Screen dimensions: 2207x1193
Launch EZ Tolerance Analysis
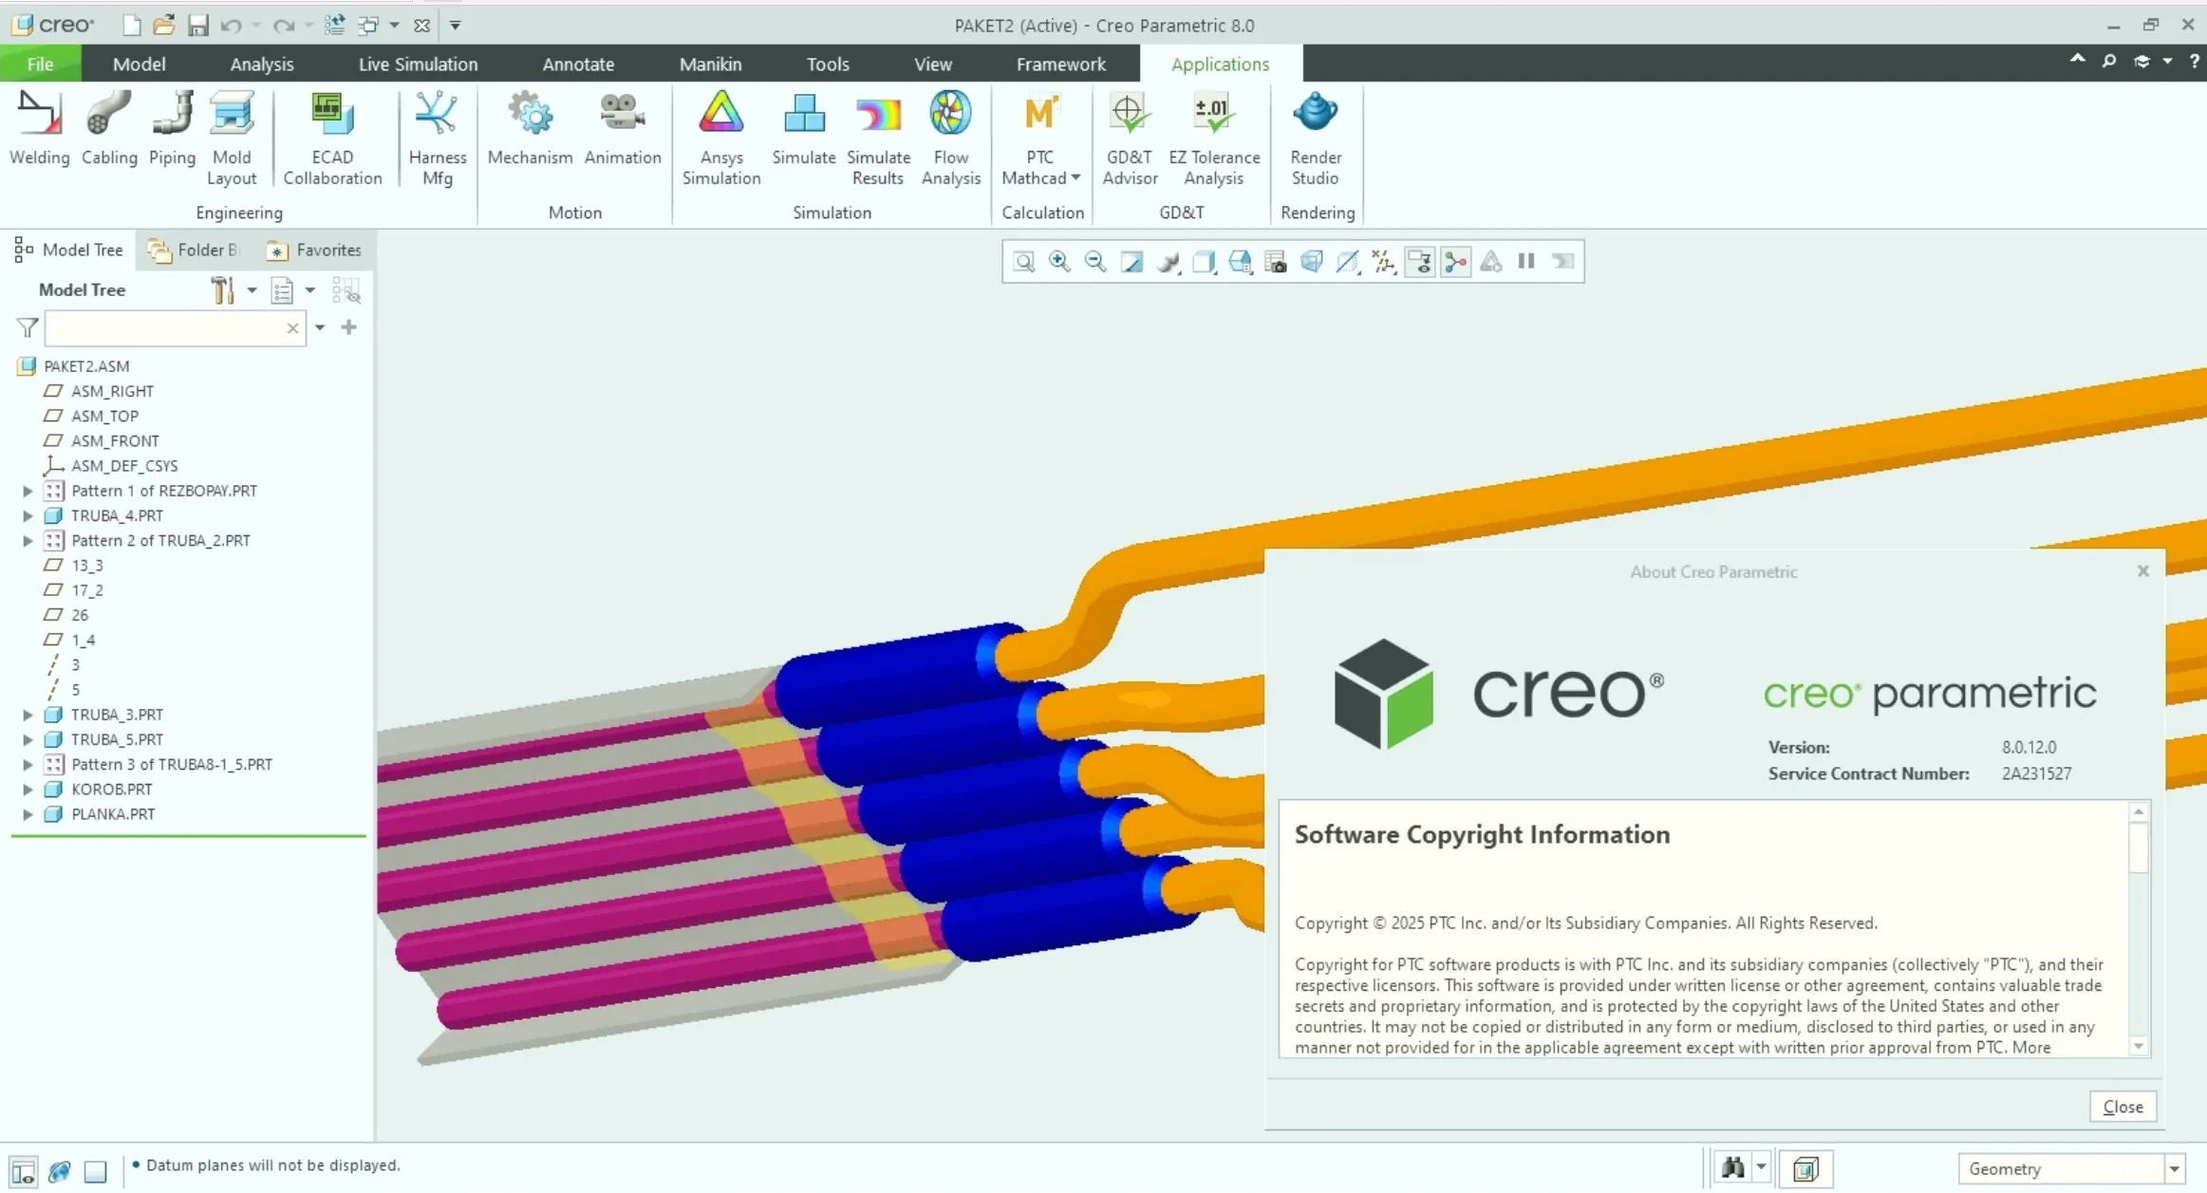coord(1214,138)
